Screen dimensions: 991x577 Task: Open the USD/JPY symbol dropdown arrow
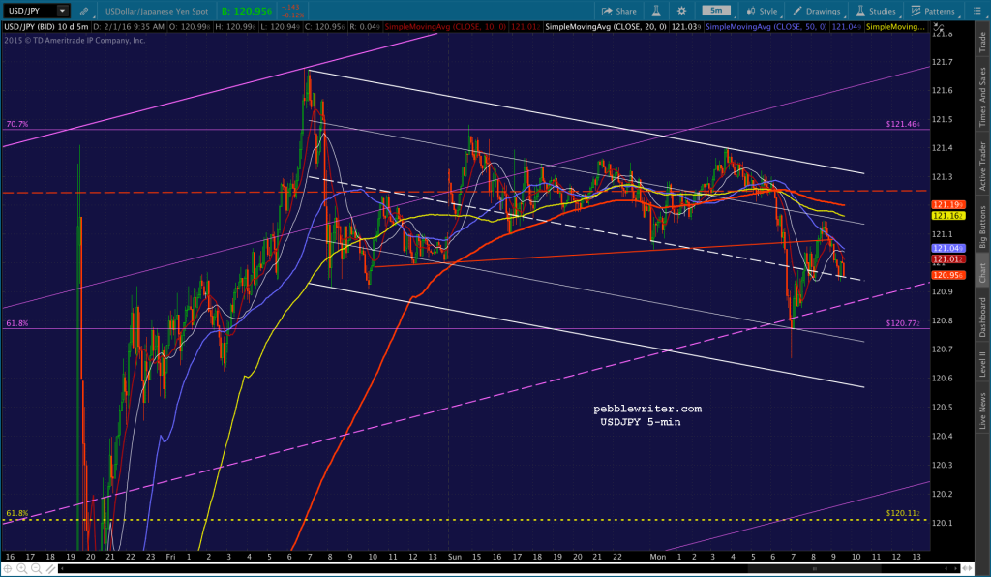[62, 11]
